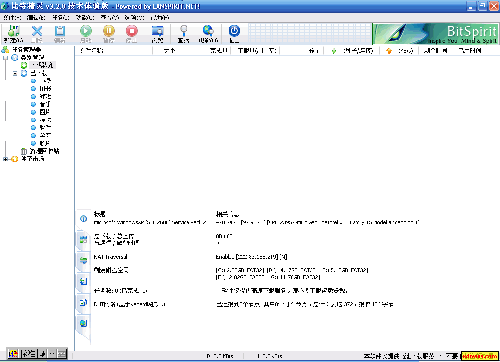Click the 编辑 edit clipboard toolbar icon
This screenshot has height=362, width=500.
coord(60,34)
